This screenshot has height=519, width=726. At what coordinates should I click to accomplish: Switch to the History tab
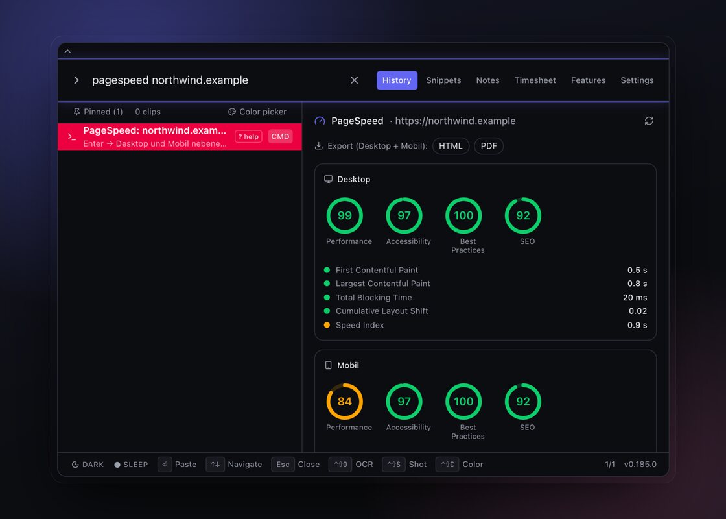(397, 80)
